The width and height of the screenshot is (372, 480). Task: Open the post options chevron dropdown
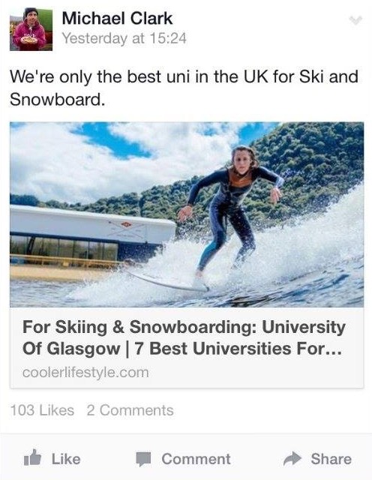click(x=355, y=20)
